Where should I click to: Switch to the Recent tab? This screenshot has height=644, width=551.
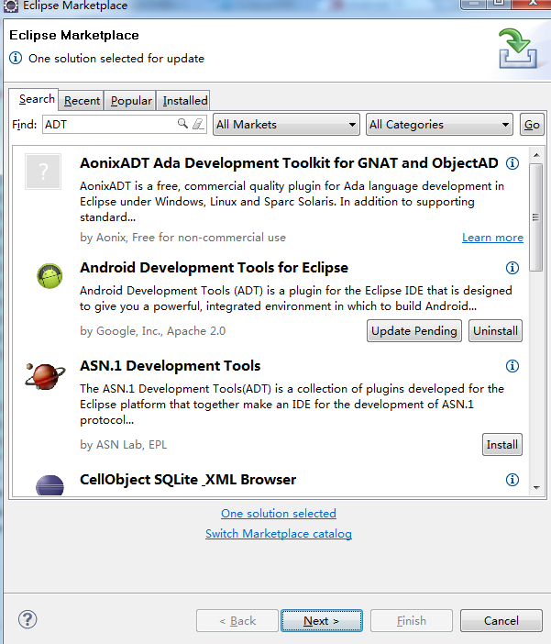pos(82,101)
